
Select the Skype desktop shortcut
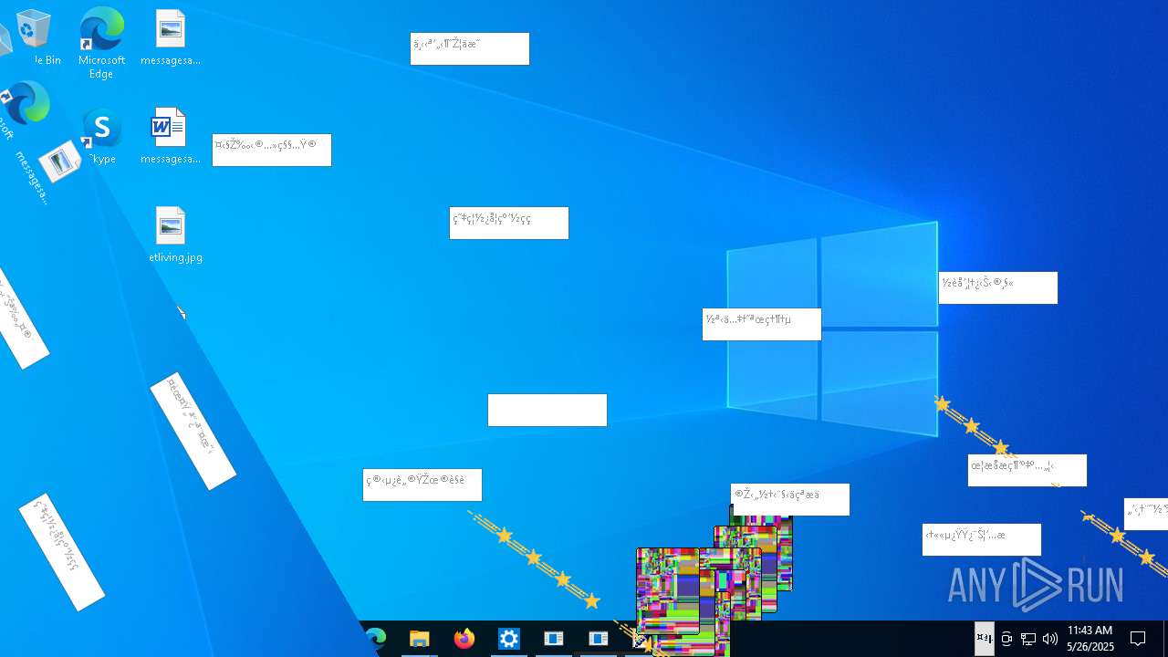point(100,137)
